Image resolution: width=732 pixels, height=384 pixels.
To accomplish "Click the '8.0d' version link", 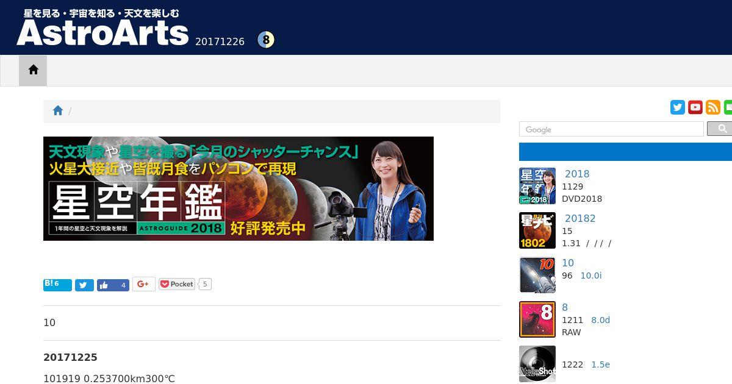I will (x=600, y=320).
